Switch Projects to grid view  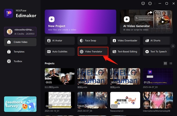pyautogui.click(x=165, y=63)
